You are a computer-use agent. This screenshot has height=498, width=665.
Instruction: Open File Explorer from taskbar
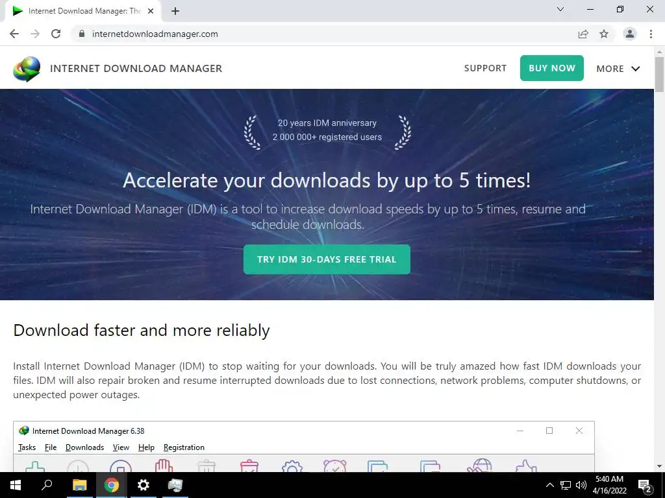[79, 485]
